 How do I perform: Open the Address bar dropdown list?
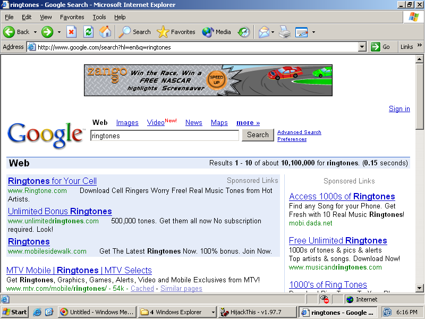coord(362,47)
